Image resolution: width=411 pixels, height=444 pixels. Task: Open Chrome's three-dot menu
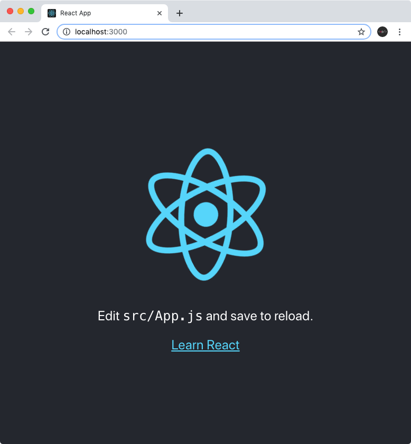[x=400, y=32]
